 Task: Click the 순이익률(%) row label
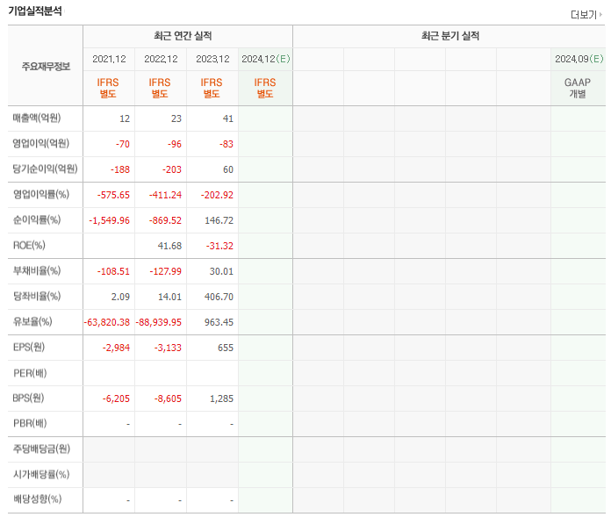click(x=37, y=219)
